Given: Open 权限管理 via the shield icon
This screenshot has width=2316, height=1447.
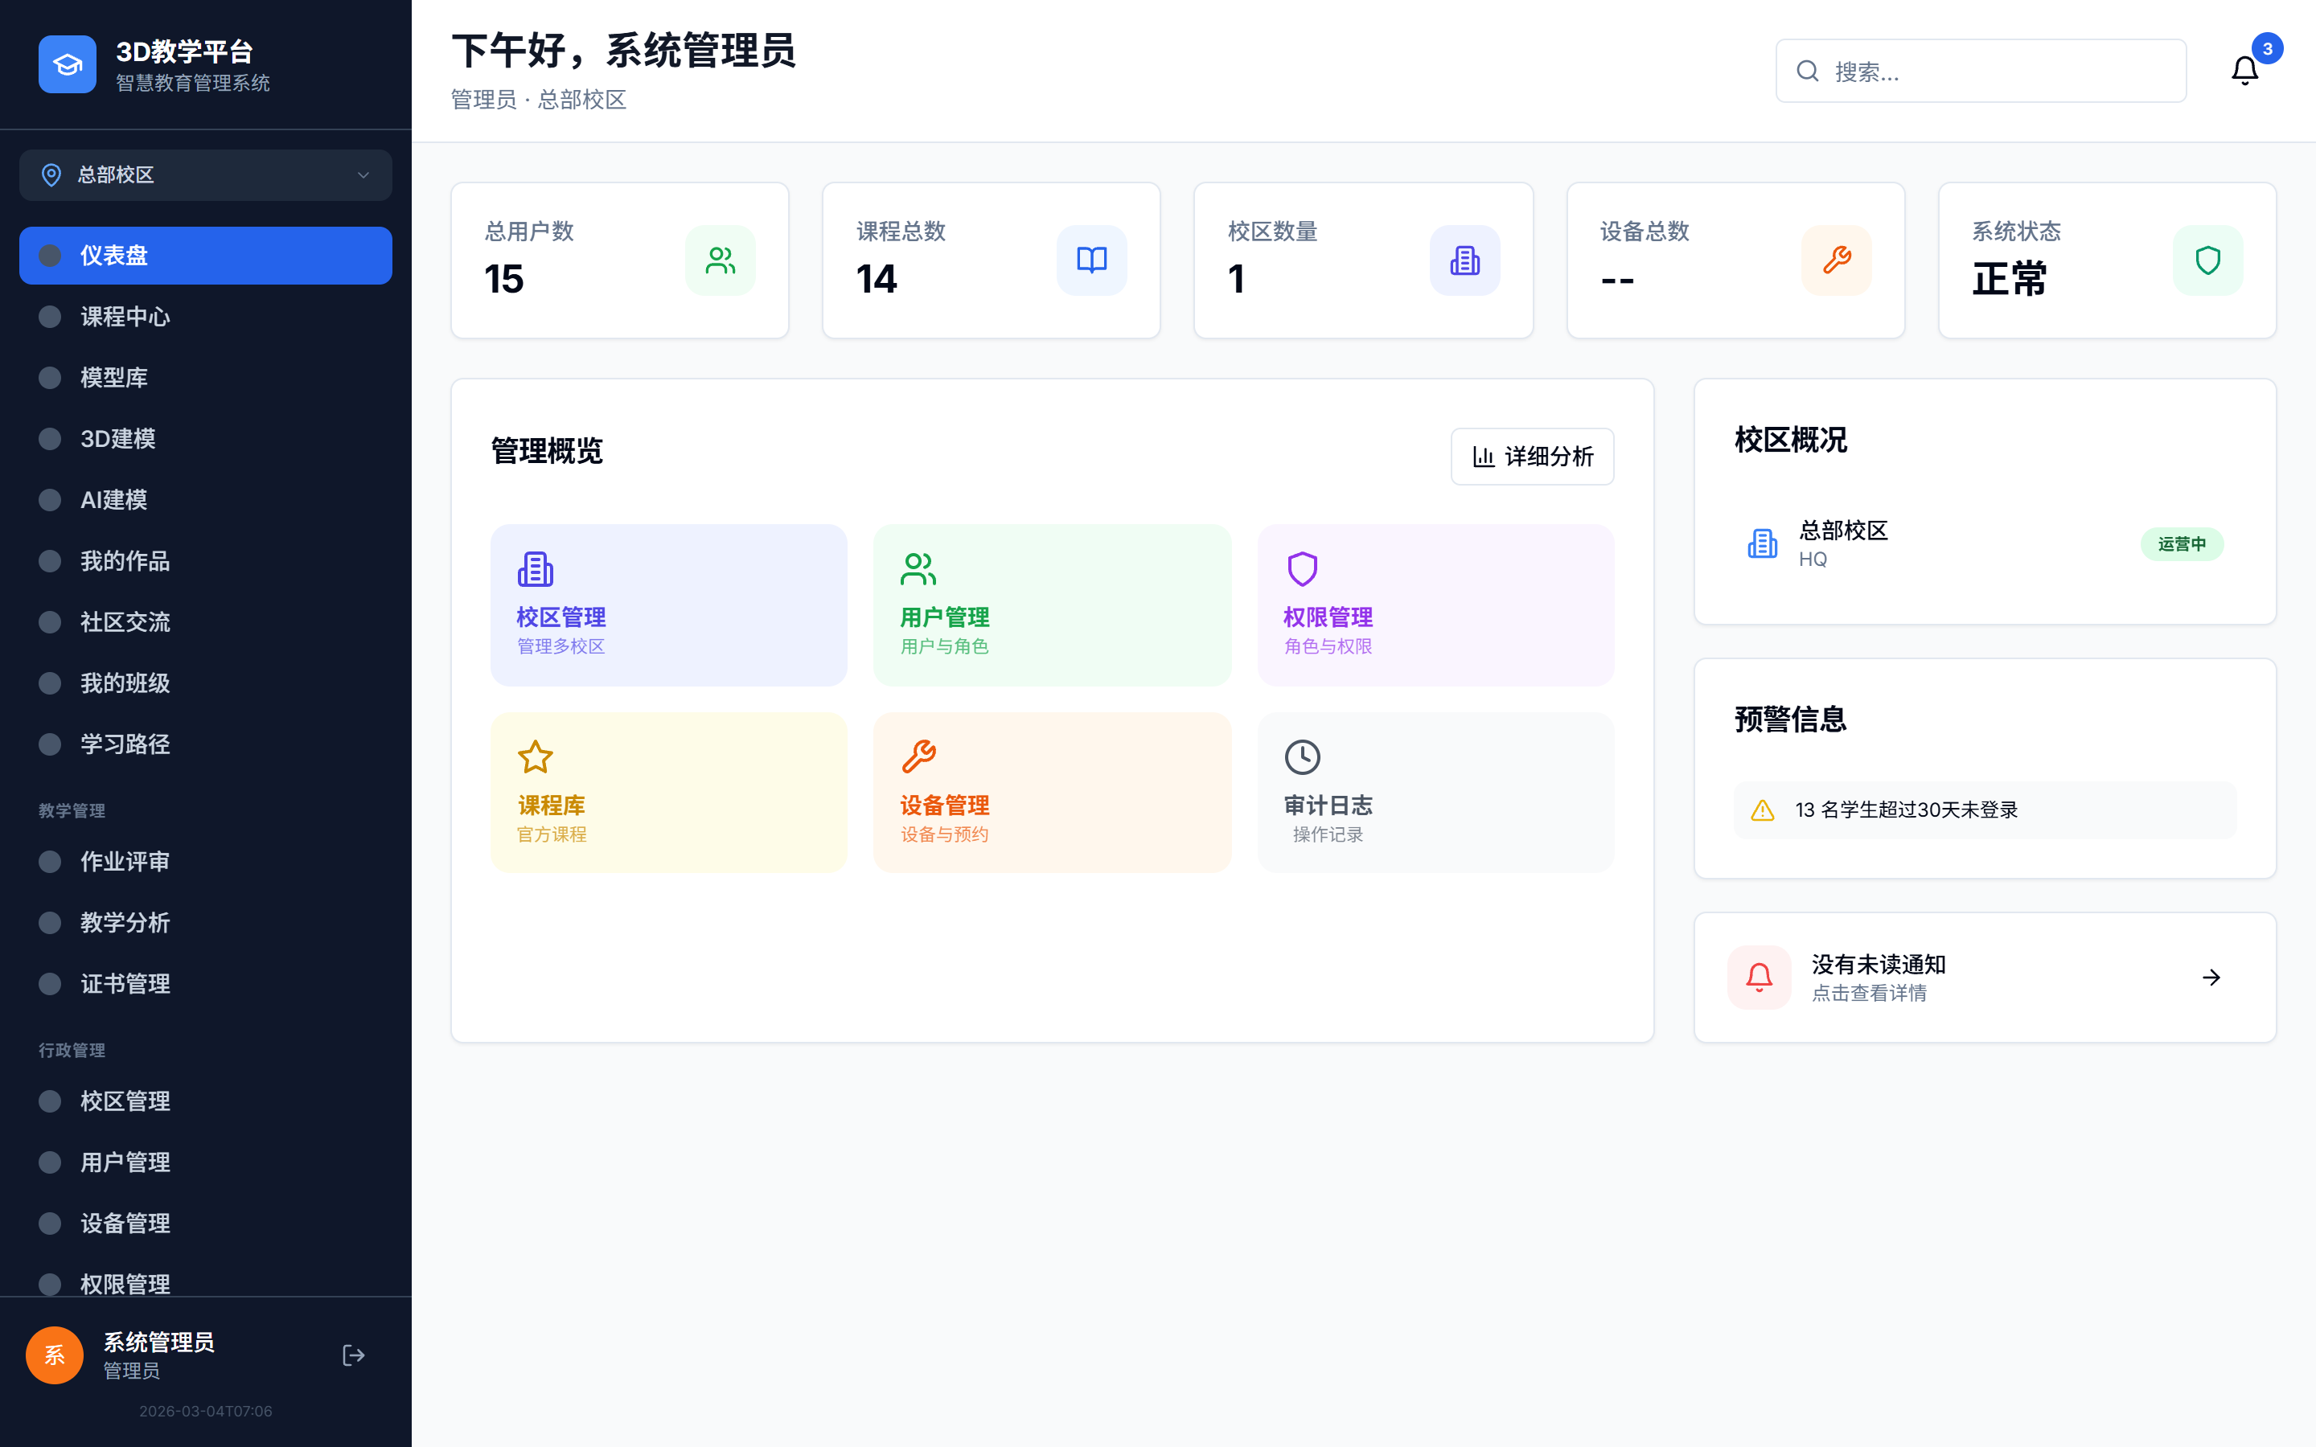Looking at the screenshot, I should click(1302, 568).
